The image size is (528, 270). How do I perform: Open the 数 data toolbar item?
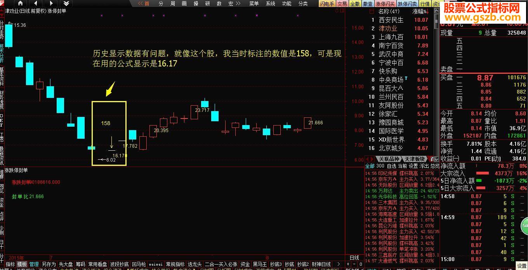(219, 3)
